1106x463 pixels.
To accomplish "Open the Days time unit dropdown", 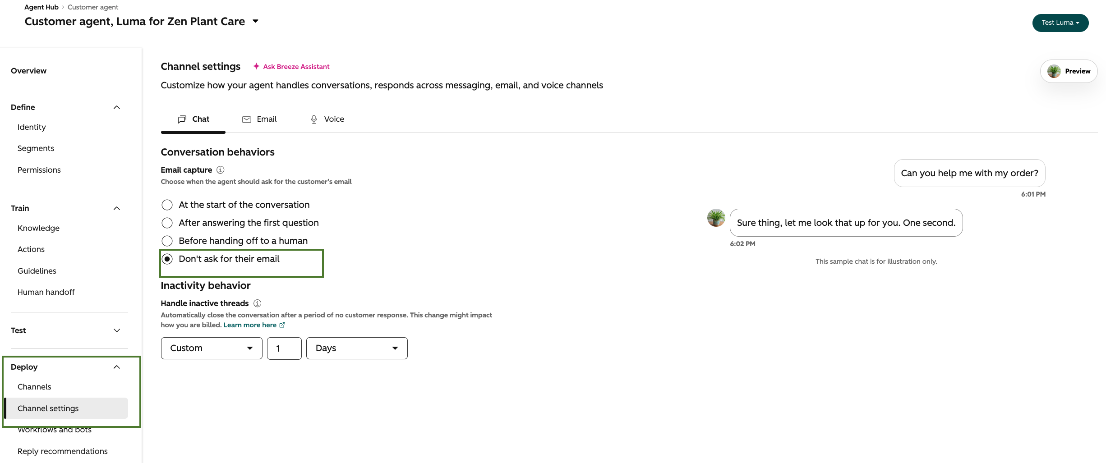I will (357, 348).
